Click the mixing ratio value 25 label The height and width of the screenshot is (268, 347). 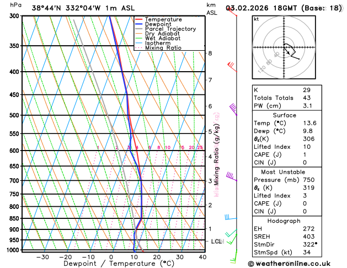200,147
